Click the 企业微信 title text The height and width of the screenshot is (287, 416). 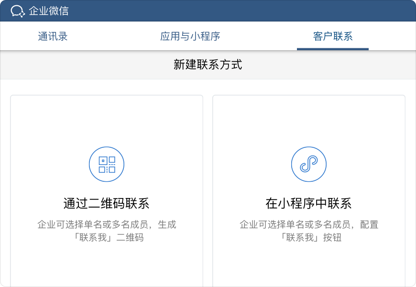49,11
